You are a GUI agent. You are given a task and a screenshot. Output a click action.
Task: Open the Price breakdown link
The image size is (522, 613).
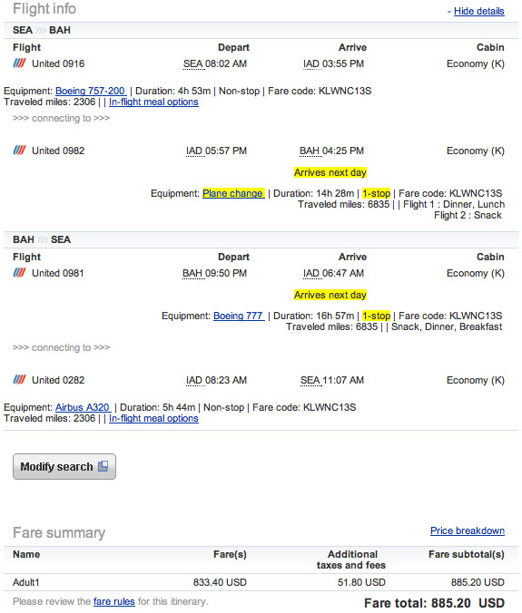coord(468,530)
